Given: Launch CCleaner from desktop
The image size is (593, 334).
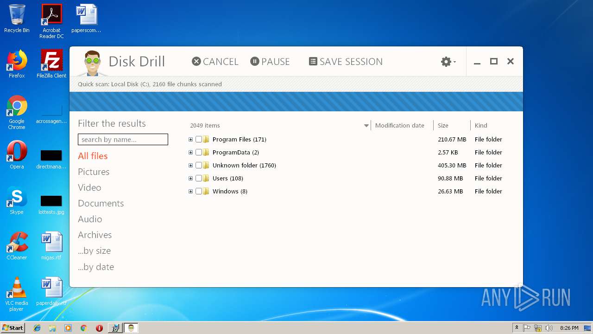Looking at the screenshot, I should tap(17, 246).
